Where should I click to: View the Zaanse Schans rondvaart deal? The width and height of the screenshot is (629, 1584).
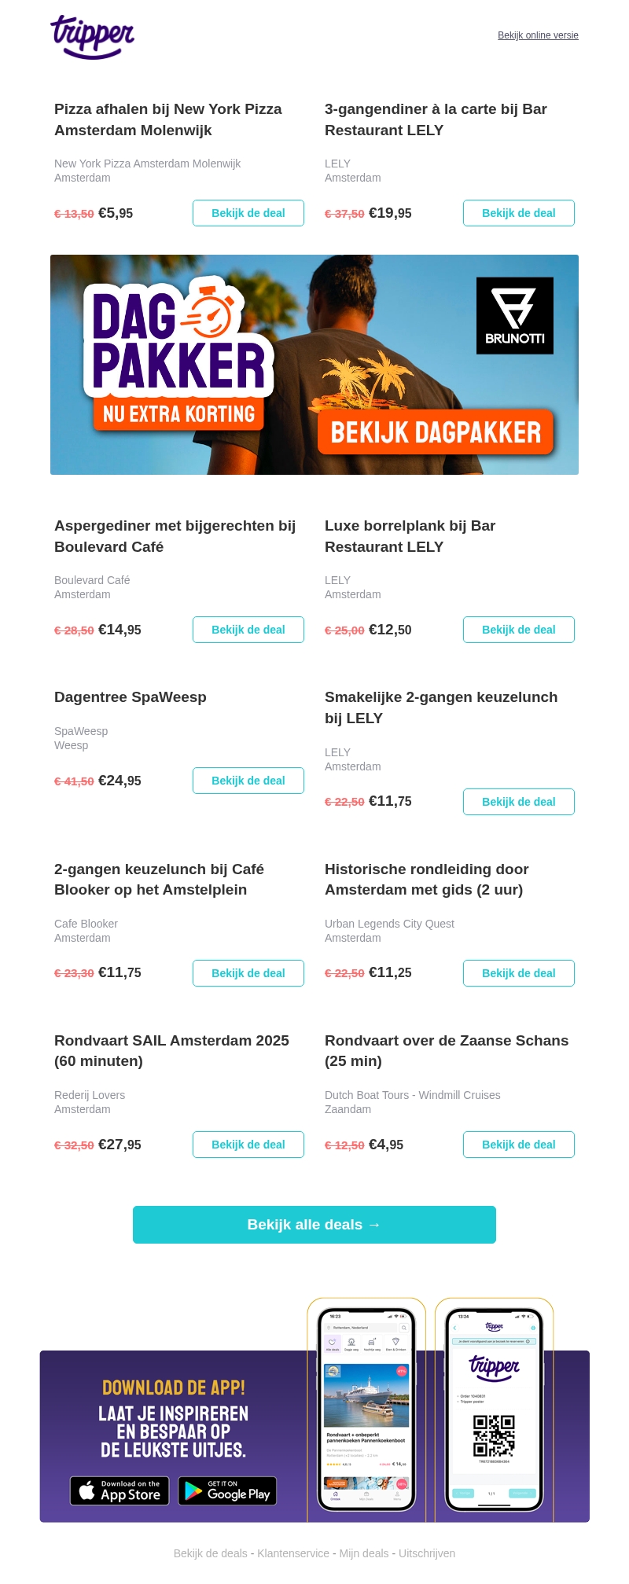pos(518,1145)
